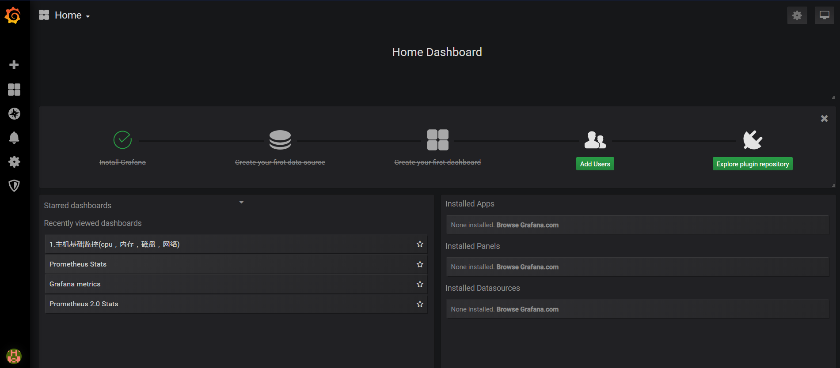Cycle view mode with monitor icon
Screen dimensions: 840x368
(x=825, y=15)
